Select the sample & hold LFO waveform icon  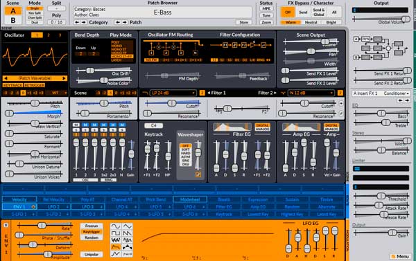pos(128,240)
